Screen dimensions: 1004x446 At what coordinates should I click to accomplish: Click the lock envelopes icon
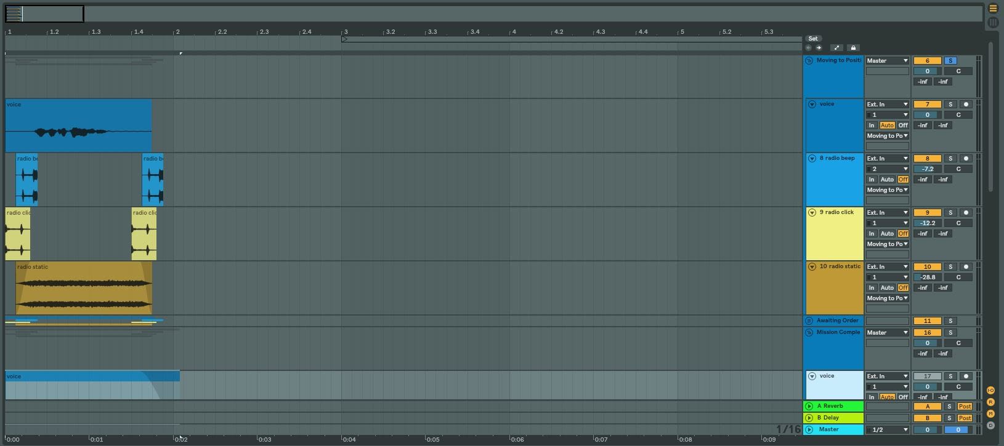coord(853,48)
